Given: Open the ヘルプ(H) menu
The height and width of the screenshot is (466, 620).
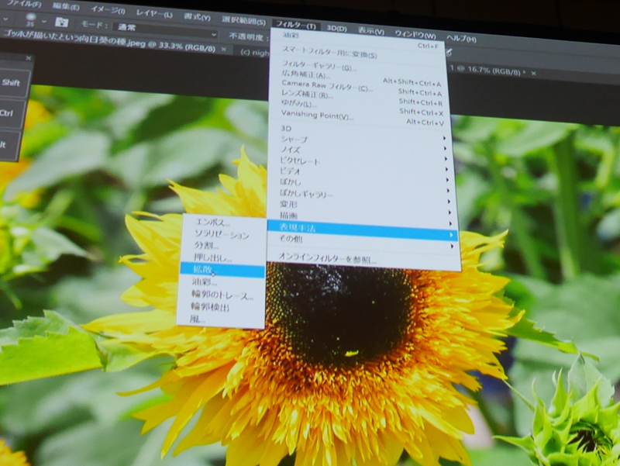Looking at the screenshot, I should pos(461,38).
